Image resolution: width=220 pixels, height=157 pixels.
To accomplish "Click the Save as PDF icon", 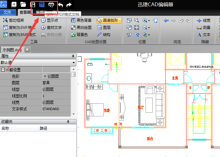I will (x=42, y=5).
